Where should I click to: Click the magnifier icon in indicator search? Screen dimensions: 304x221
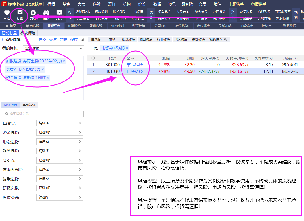(7, 114)
